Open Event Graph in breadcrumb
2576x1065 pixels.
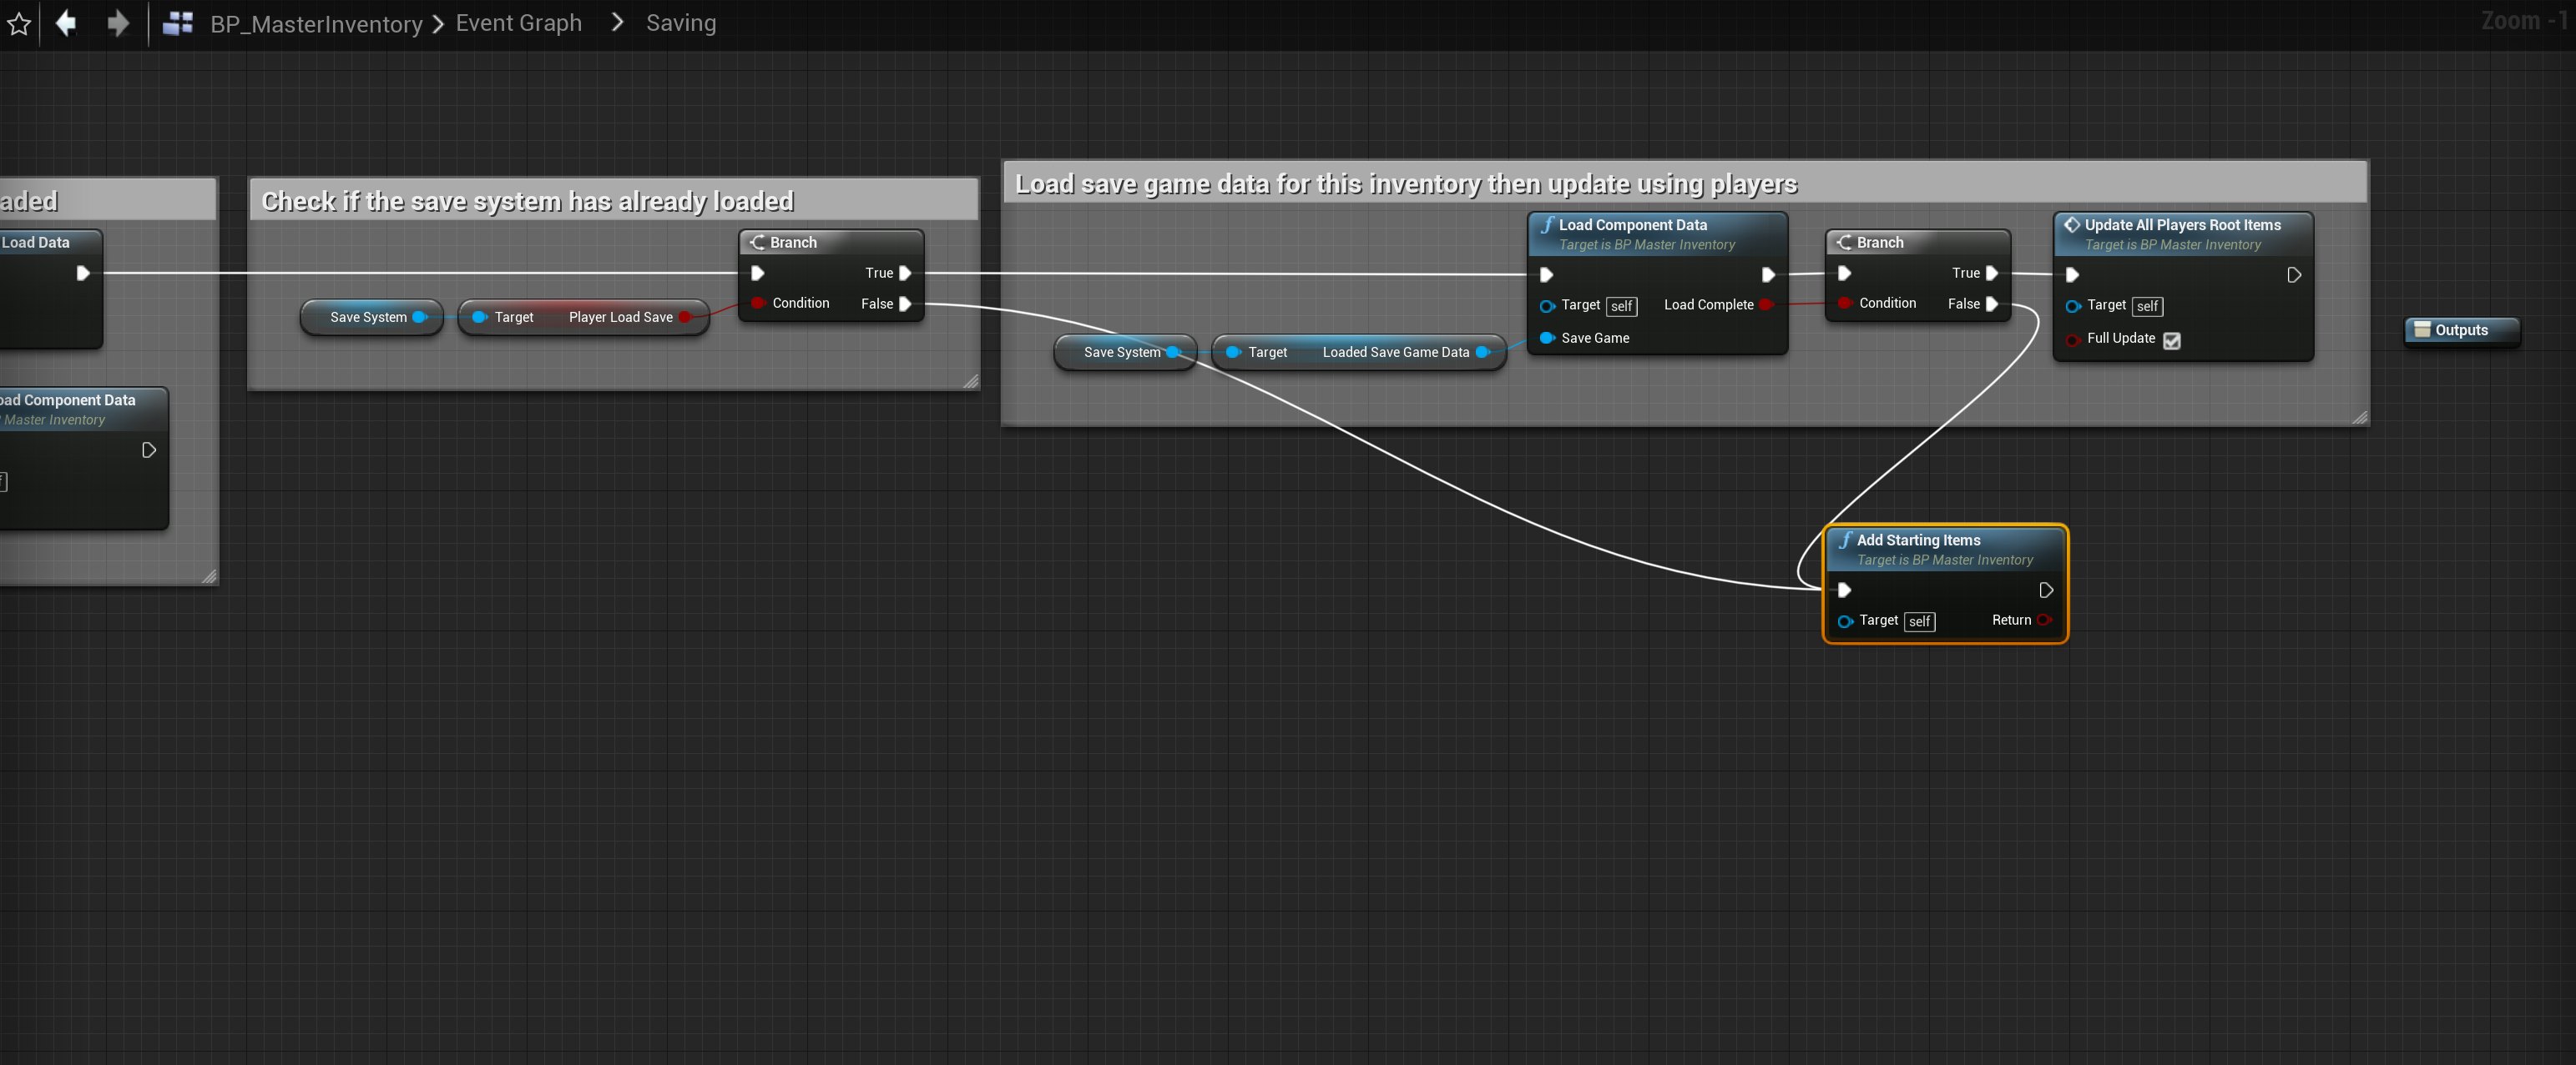[518, 23]
